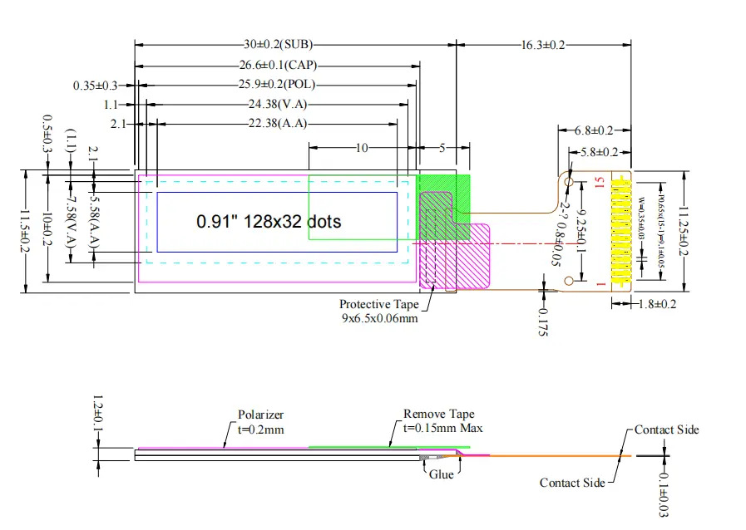This screenshot has width=746, height=530.
Task: Click the 5 dimension near tape
Action: [x=442, y=149]
